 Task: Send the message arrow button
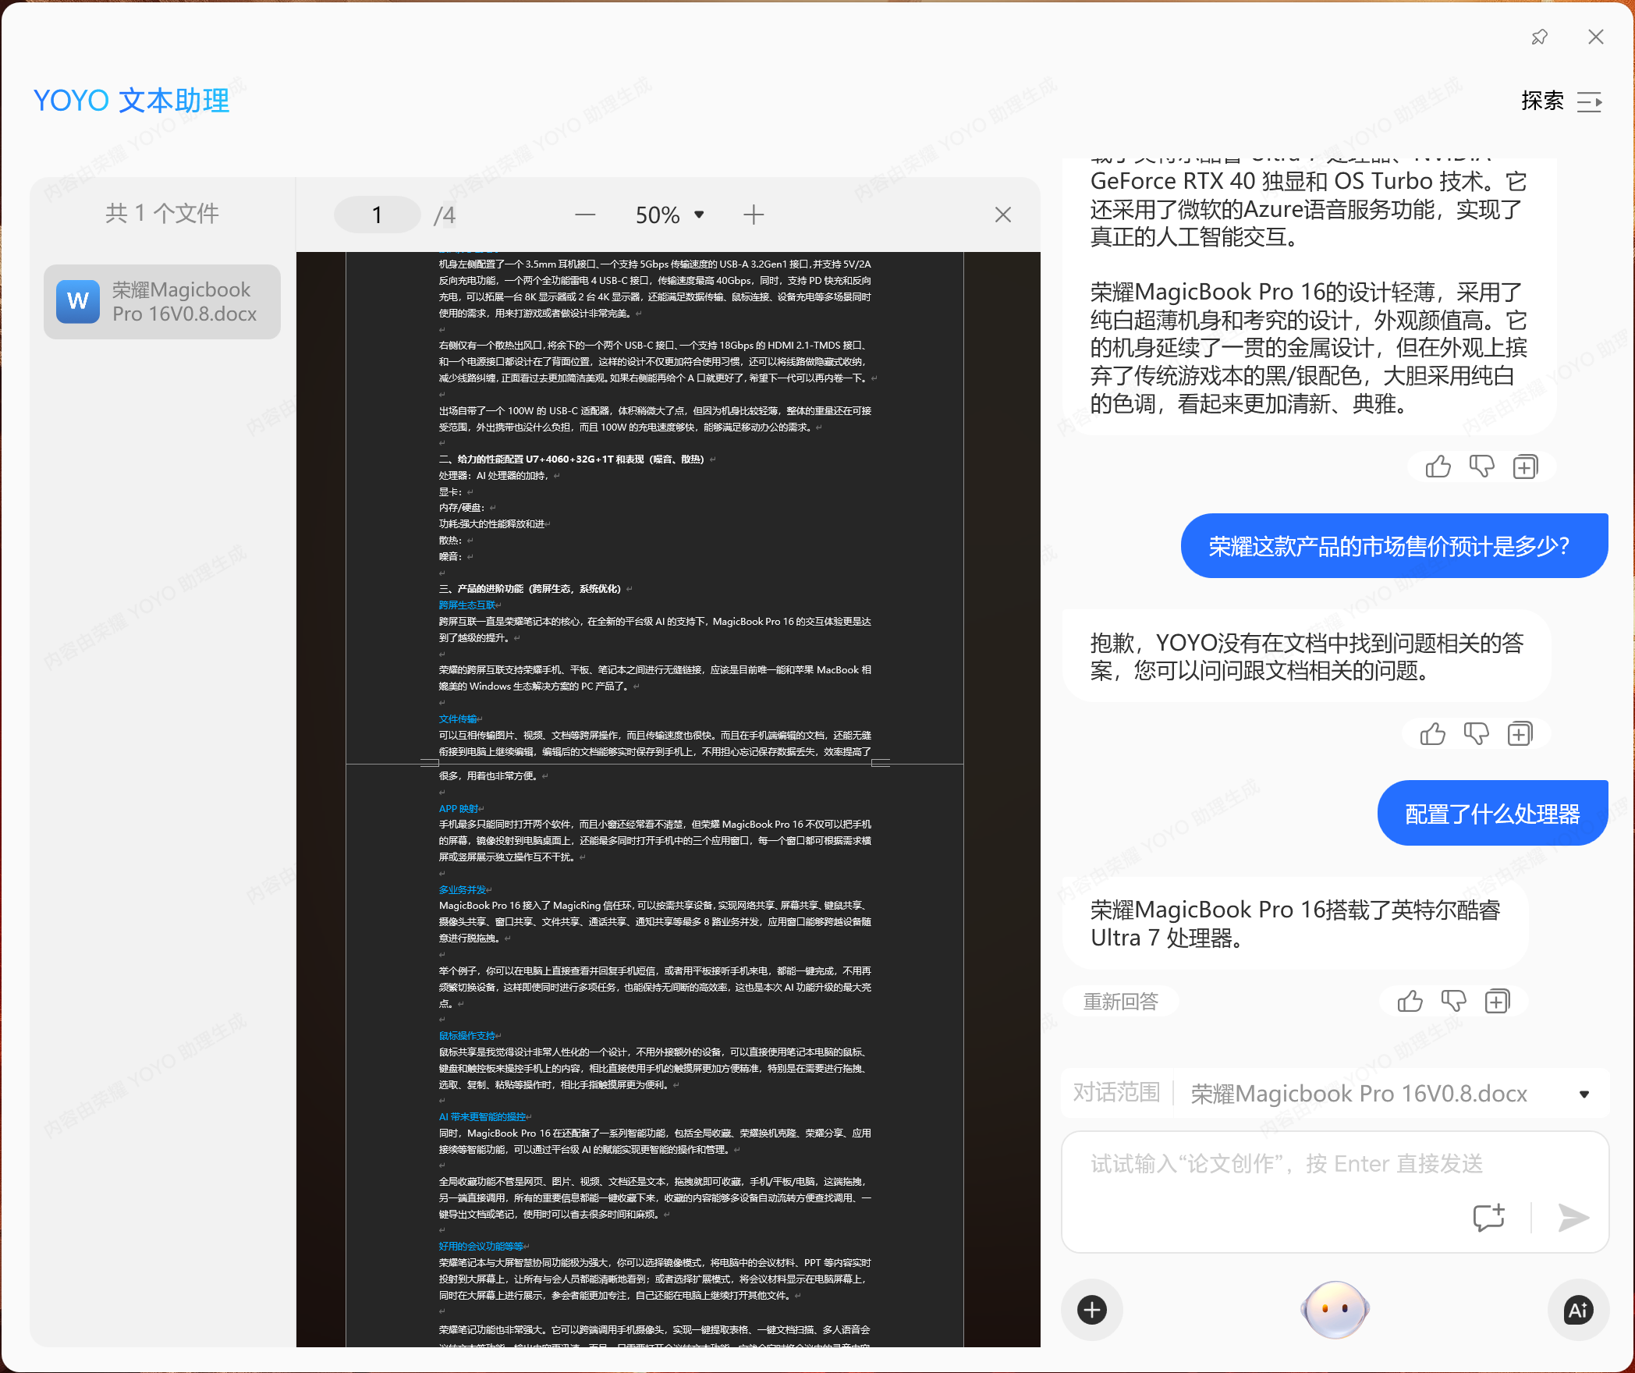1573,1217
